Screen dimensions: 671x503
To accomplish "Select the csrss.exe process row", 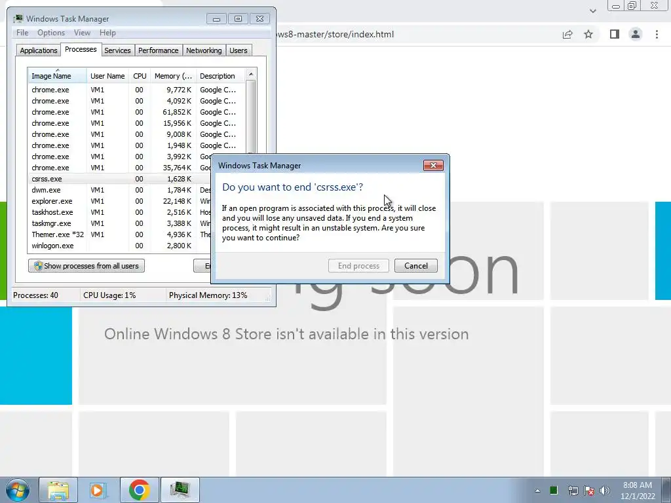I will (120, 179).
